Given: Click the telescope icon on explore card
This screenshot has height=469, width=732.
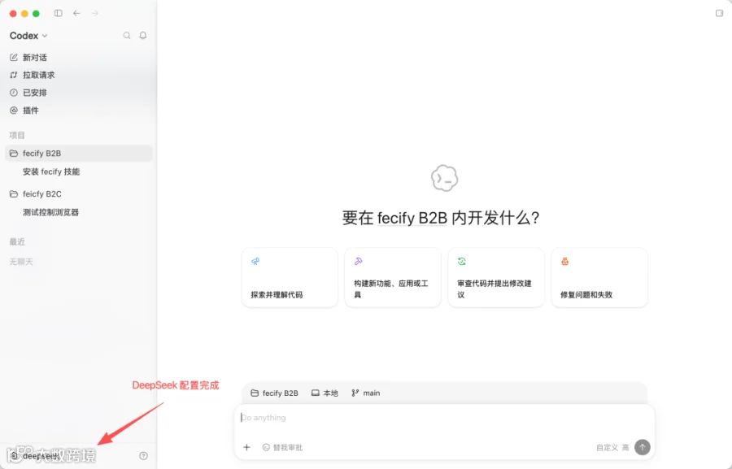Looking at the screenshot, I should coord(255,262).
